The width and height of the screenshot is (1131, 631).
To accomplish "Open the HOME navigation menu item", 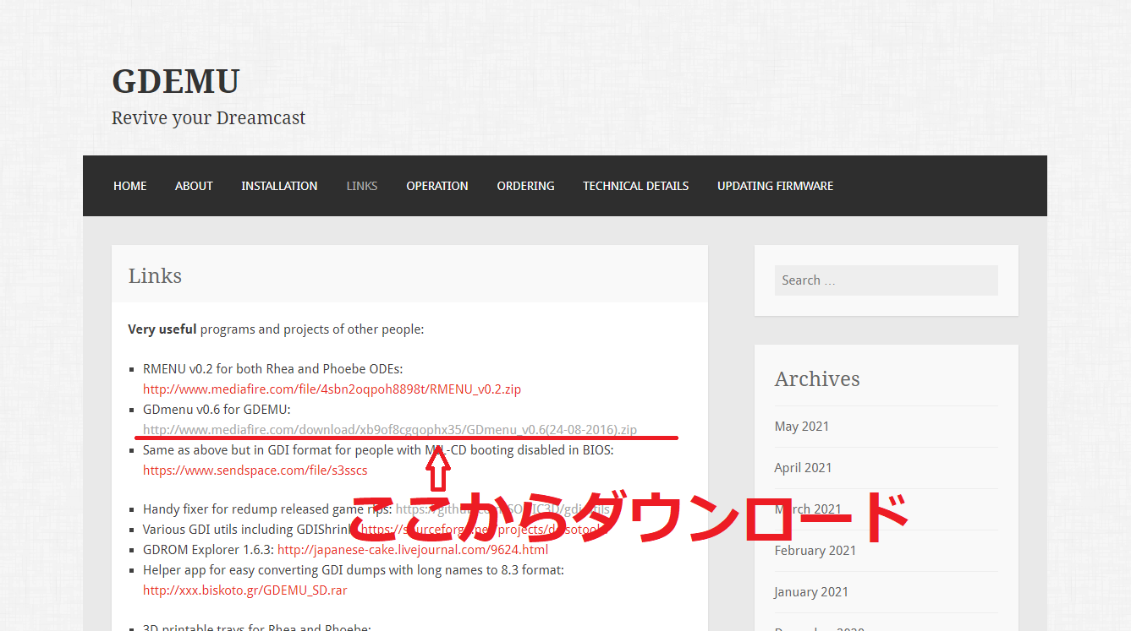I will click(129, 186).
